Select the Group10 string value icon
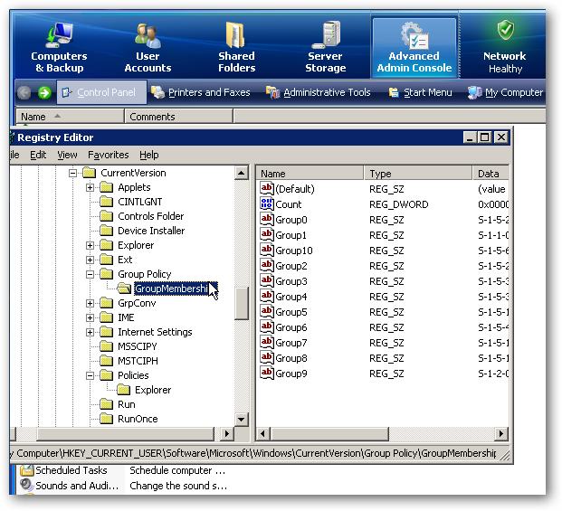562x511 pixels. [267, 250]
